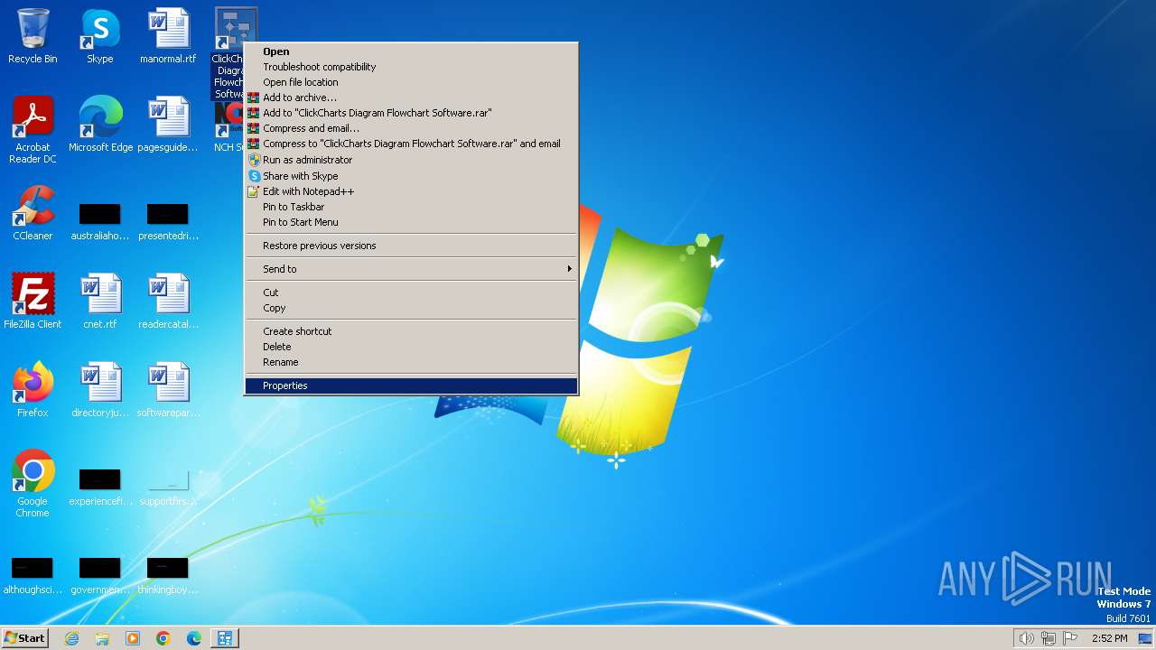Viewport: 1156px width, 650px height.
Task: Launch Chrome from the taskbar
Action: [163, 638]
